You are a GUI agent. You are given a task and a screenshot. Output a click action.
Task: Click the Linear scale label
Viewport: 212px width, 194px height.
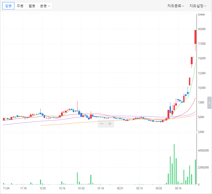(201, 14)
